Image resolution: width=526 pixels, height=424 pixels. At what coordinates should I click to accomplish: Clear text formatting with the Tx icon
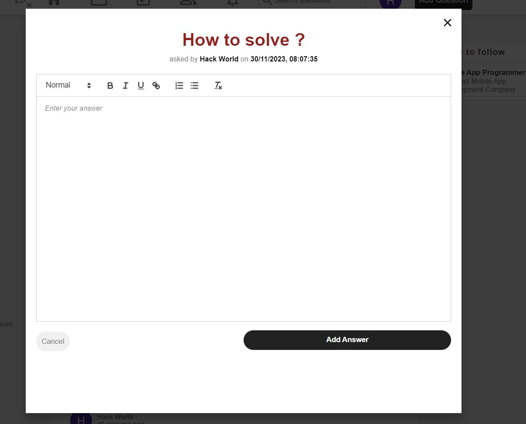pyautogui.click(x=218, y=85)
